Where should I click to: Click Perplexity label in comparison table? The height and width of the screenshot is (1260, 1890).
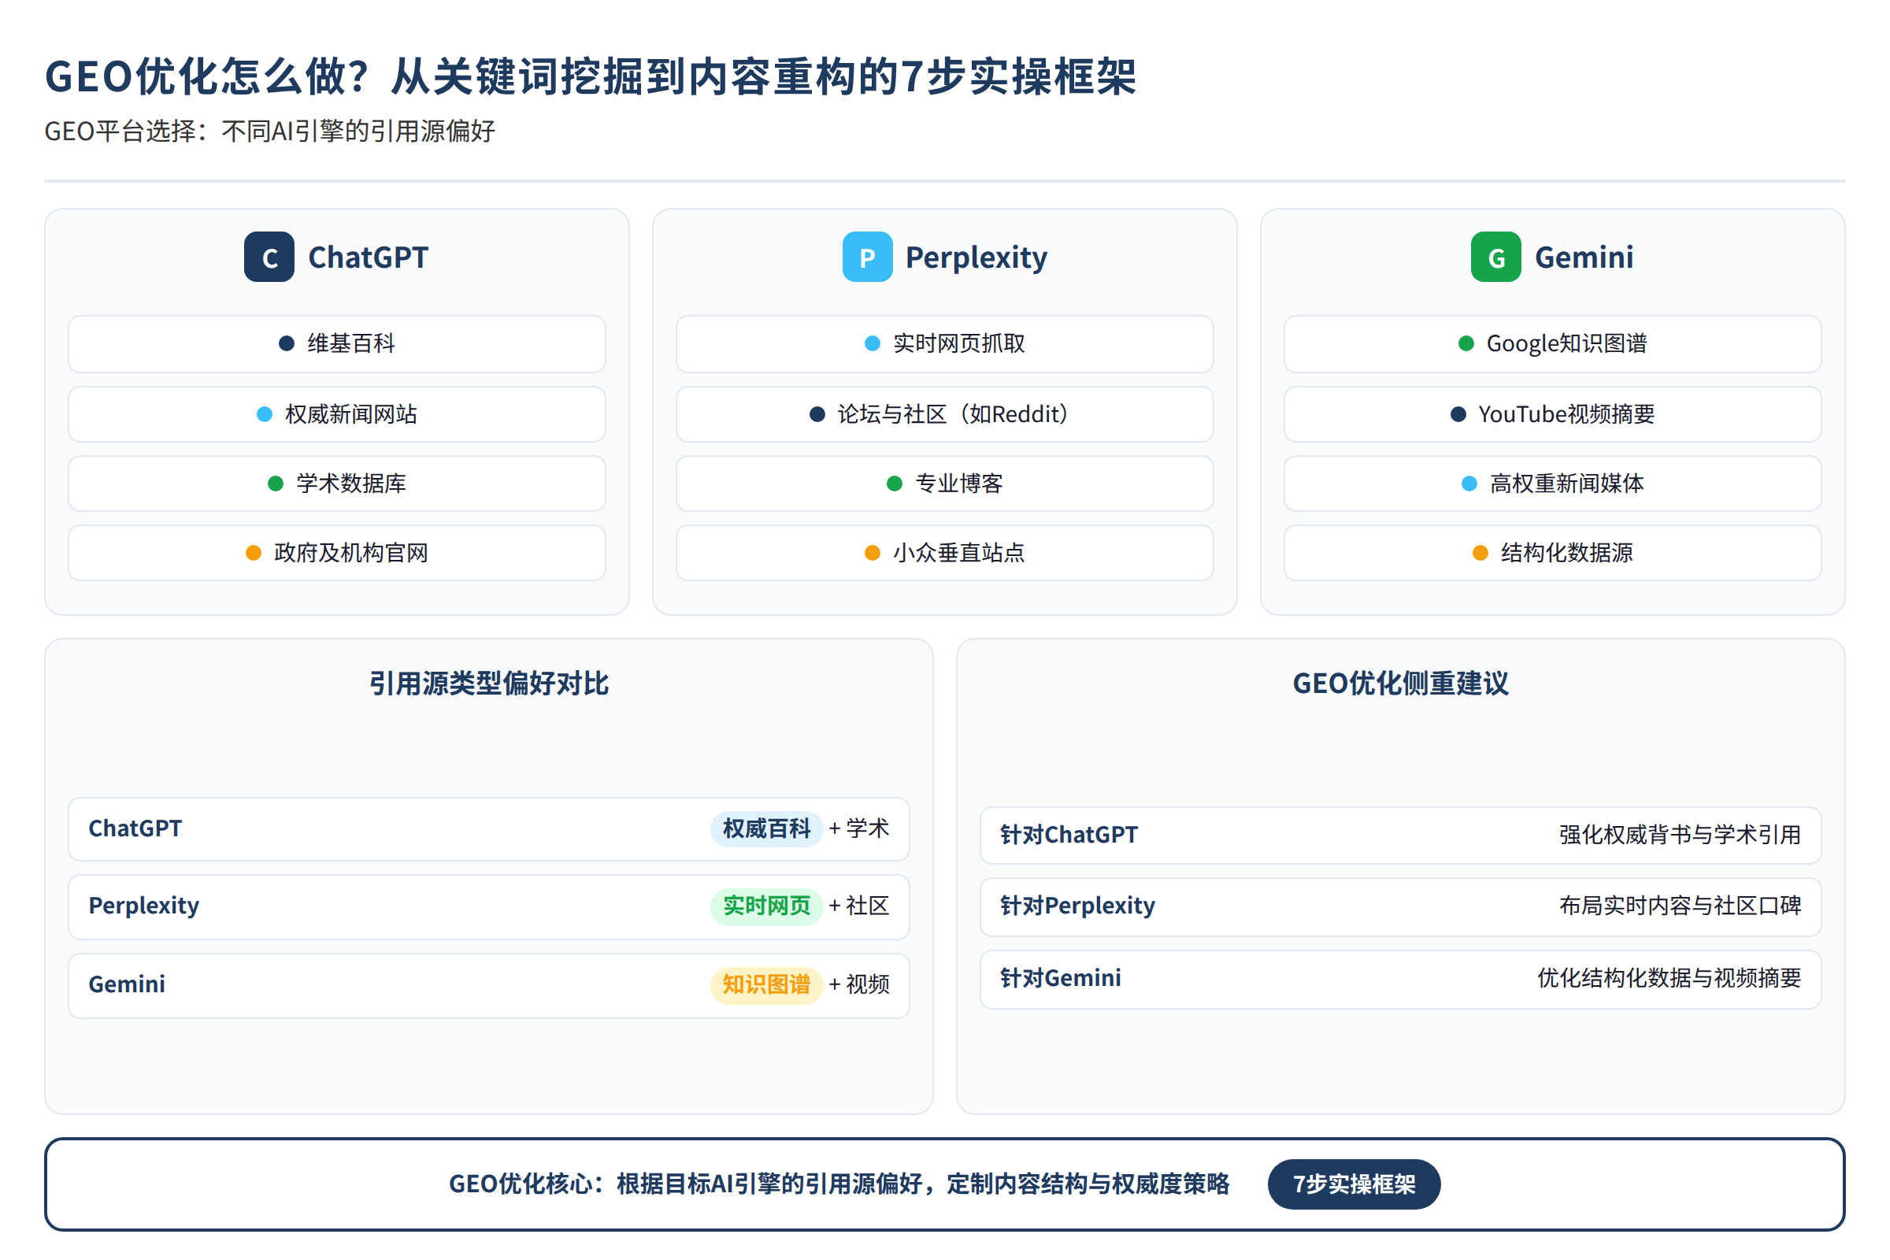tap(144, 906)
